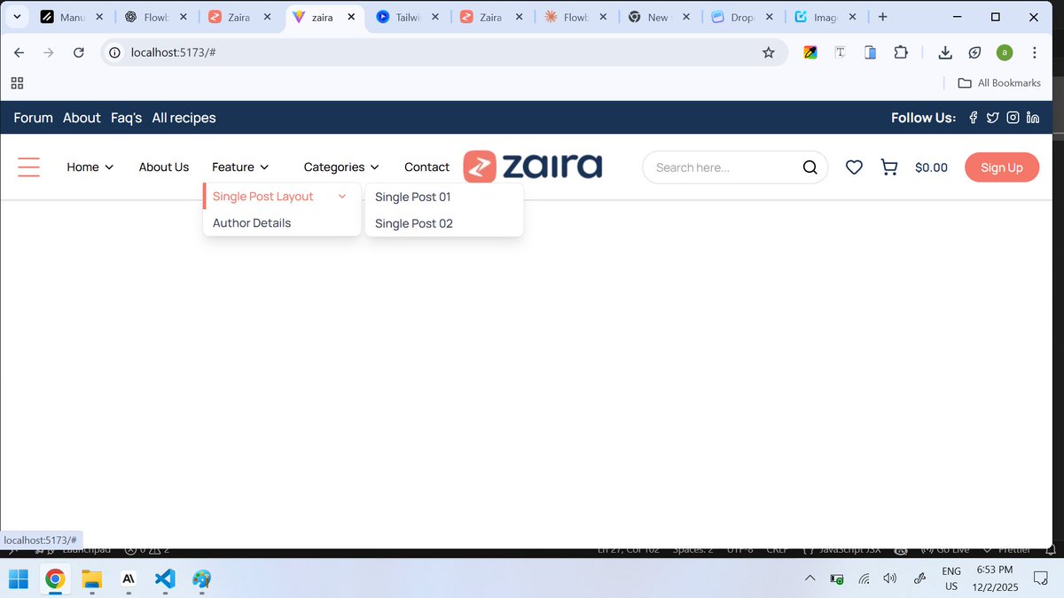
Task: Open Wi-Fi network settings in tray
Action: tap(864, 579)
